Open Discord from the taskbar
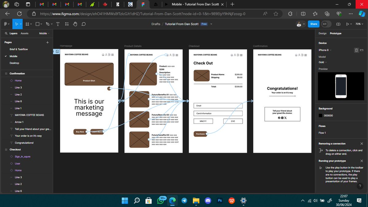368x207 pixels. coord(208,201)
